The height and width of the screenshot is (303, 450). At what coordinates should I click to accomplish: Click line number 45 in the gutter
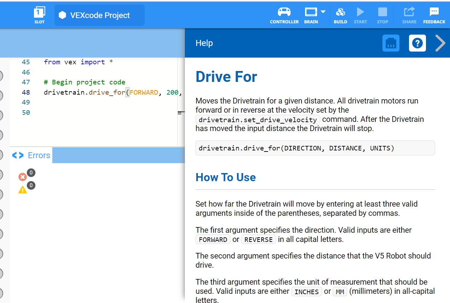[x=26, y=62]
